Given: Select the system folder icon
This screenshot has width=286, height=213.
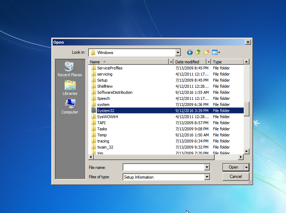Looking at the screenshot, I should point(94,105).
